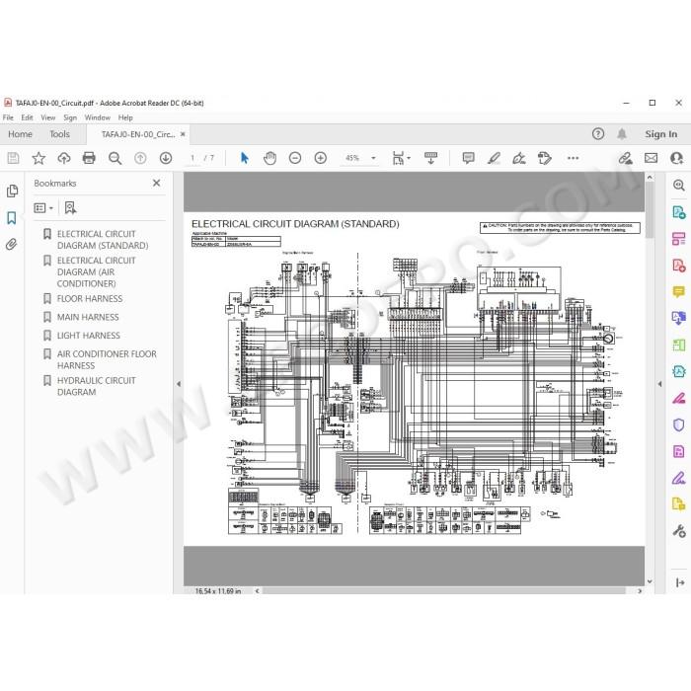The height and width of the screenshot is (691, 691).
Task: Click the Sign In link
Action: [661, 134]
